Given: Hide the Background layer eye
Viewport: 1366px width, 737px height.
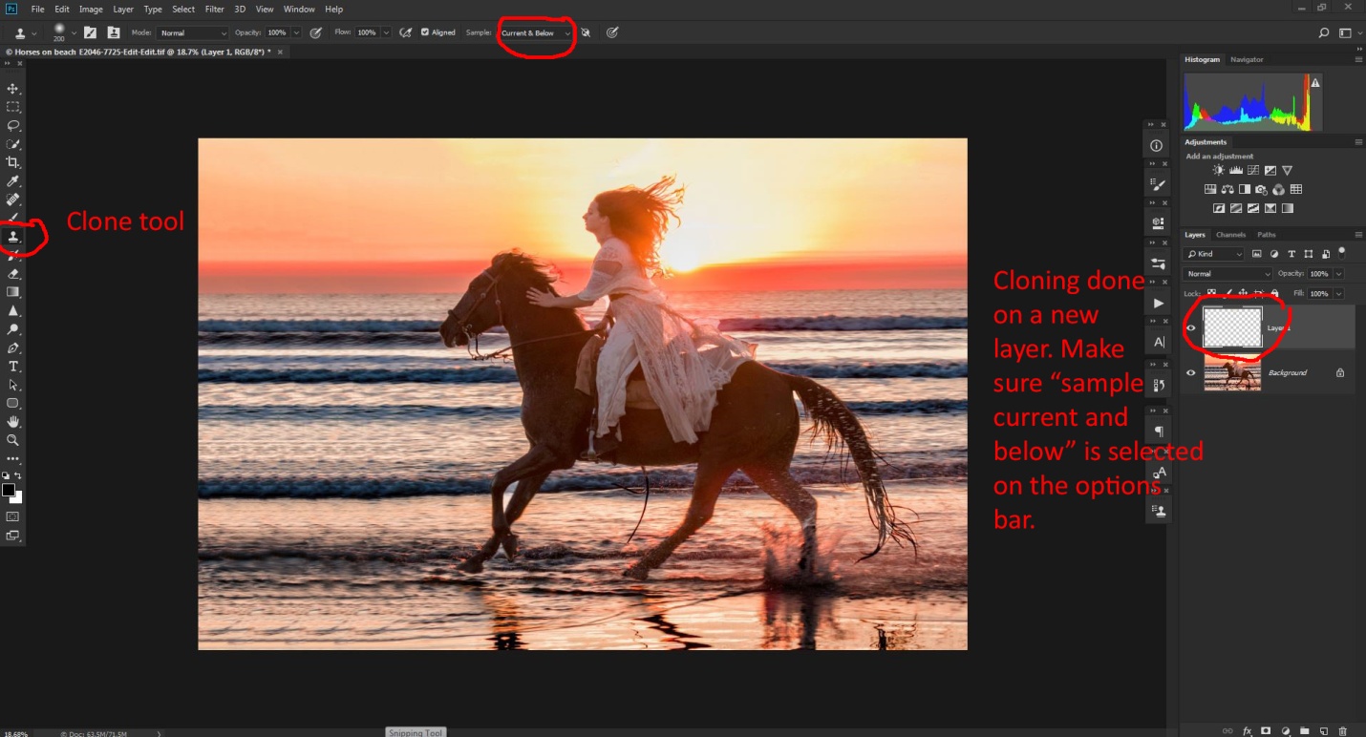Looking at the screenshot, I should [x=1190, y=372].
